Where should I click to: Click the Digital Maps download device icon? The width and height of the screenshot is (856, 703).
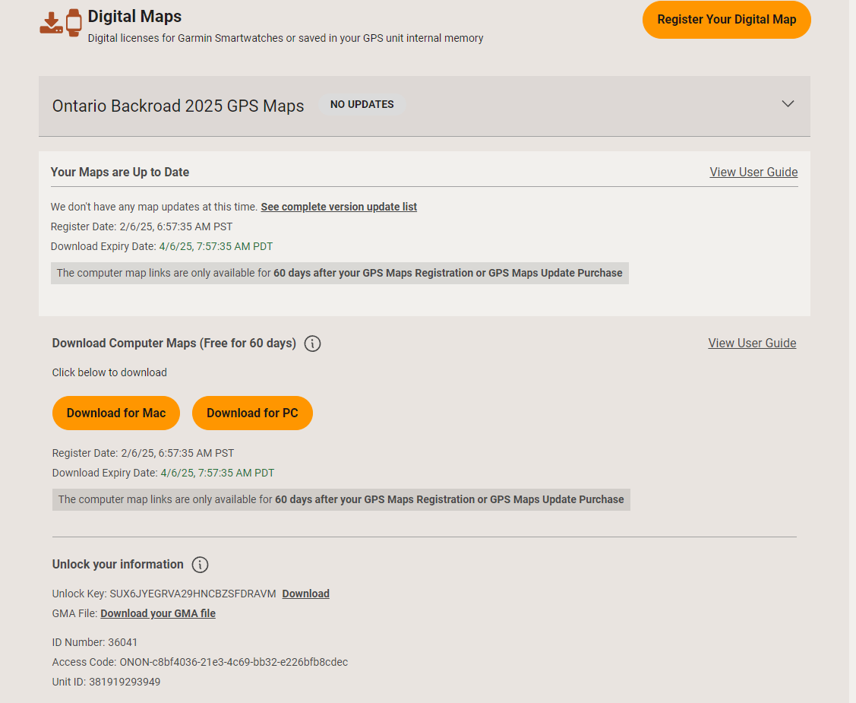click(x=52, y=23)
